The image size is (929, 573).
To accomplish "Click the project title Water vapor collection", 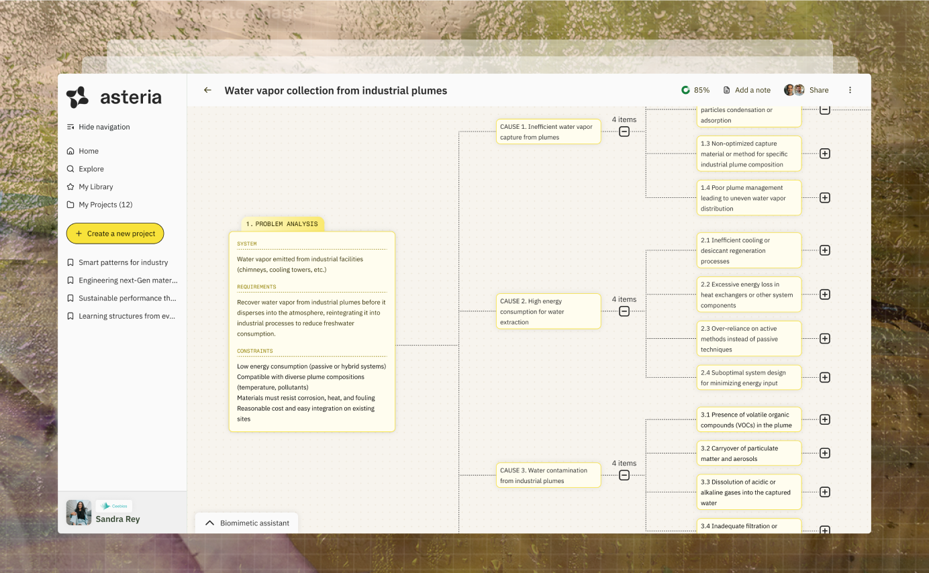I will pos(336,91).
